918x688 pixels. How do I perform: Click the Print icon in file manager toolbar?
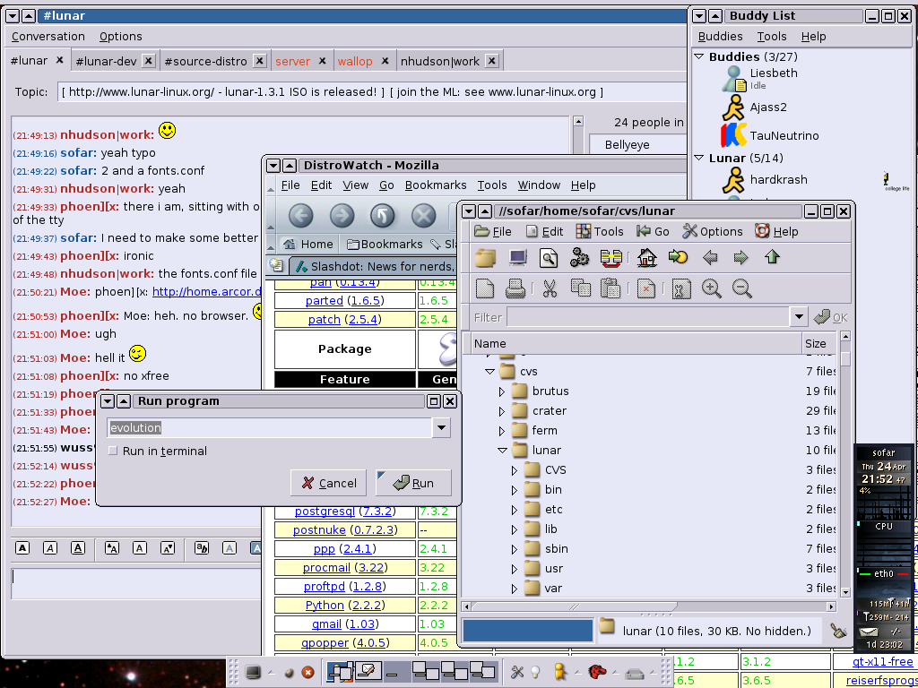tap(515, 288)
